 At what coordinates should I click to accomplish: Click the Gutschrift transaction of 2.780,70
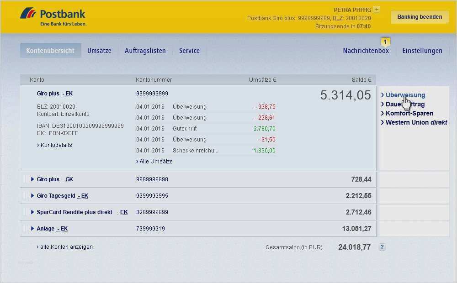click(x=206, y=129)
